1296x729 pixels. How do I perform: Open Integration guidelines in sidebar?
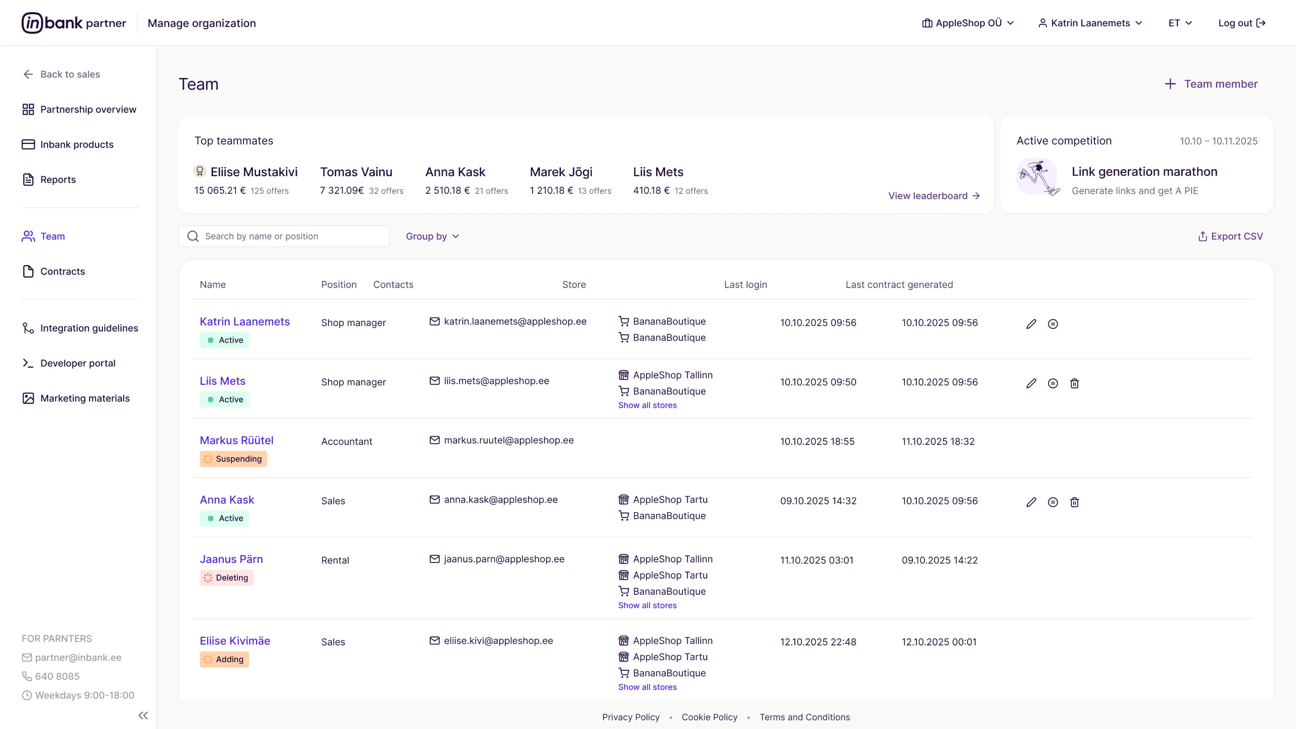(x=80, y=328)
